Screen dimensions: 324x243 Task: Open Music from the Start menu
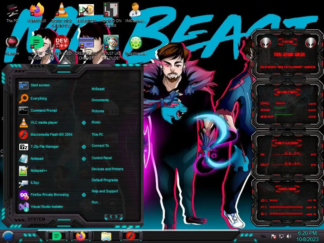point(96,122)
